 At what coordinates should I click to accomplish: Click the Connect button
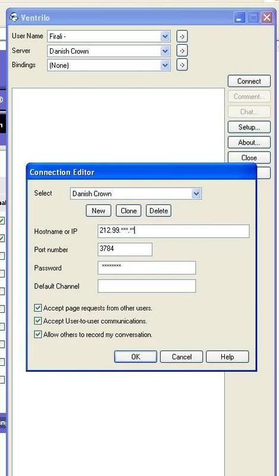[x=249, y=81]
